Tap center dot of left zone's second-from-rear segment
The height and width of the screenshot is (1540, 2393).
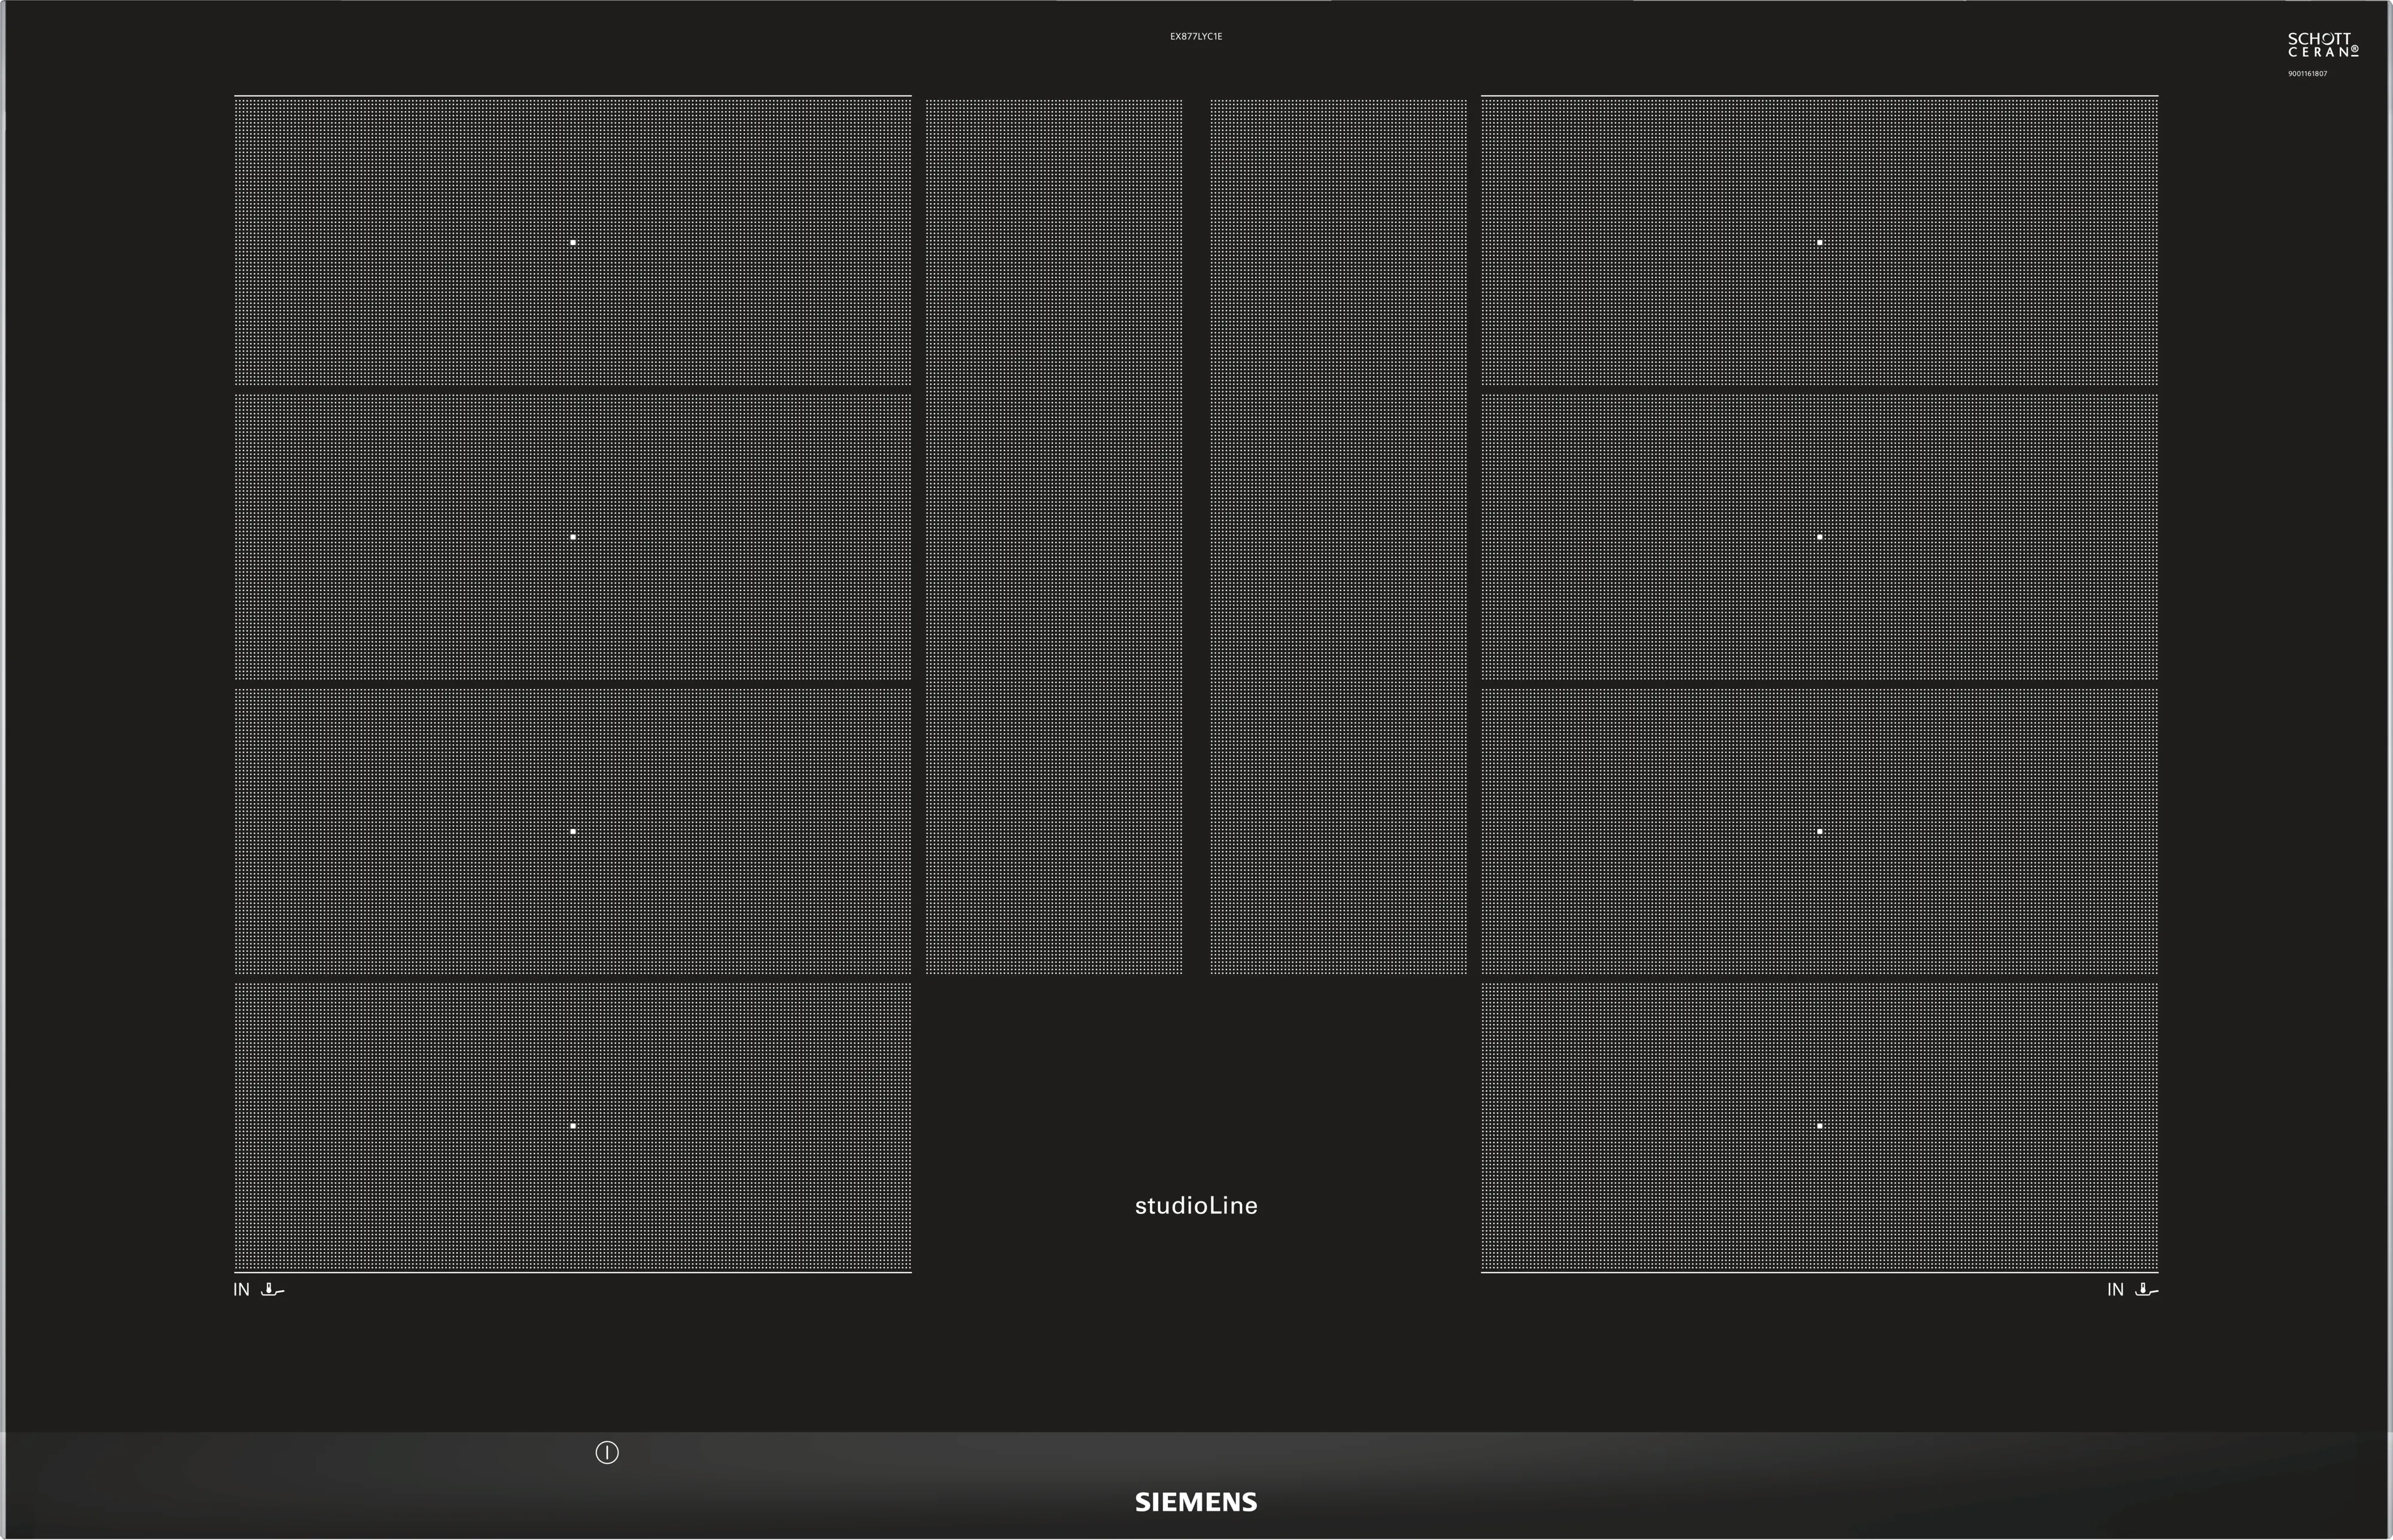[573, 537]
